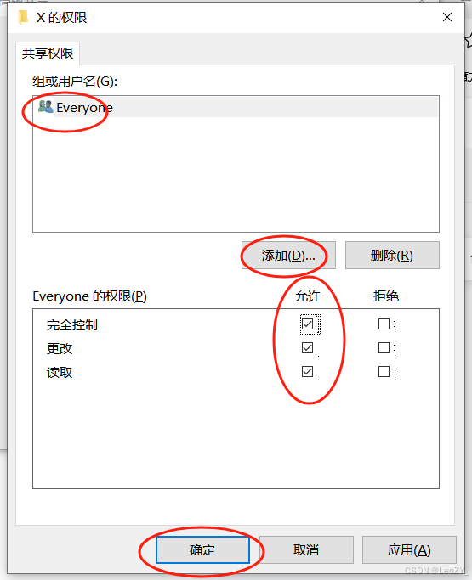This screenshot has width=472, height=580.
Task: Confirm with the 确定 button
Action: pos(202,549)
